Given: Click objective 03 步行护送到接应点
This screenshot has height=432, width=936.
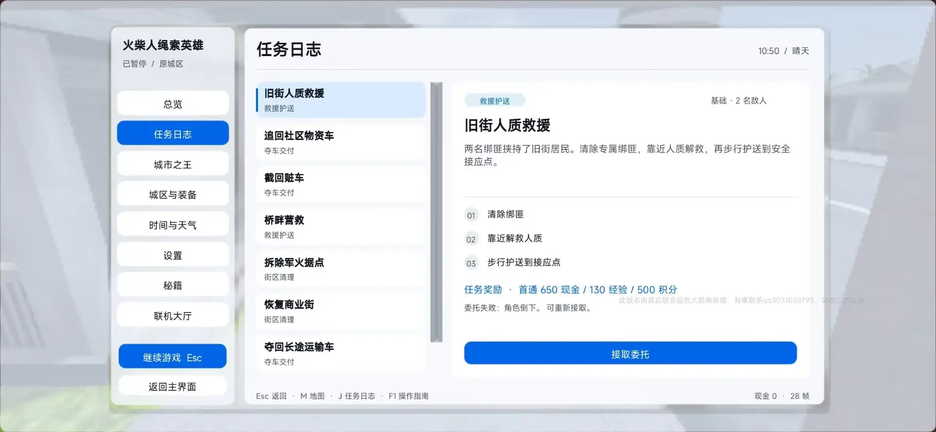Looking at the screenshot, I should click(513, 262).
